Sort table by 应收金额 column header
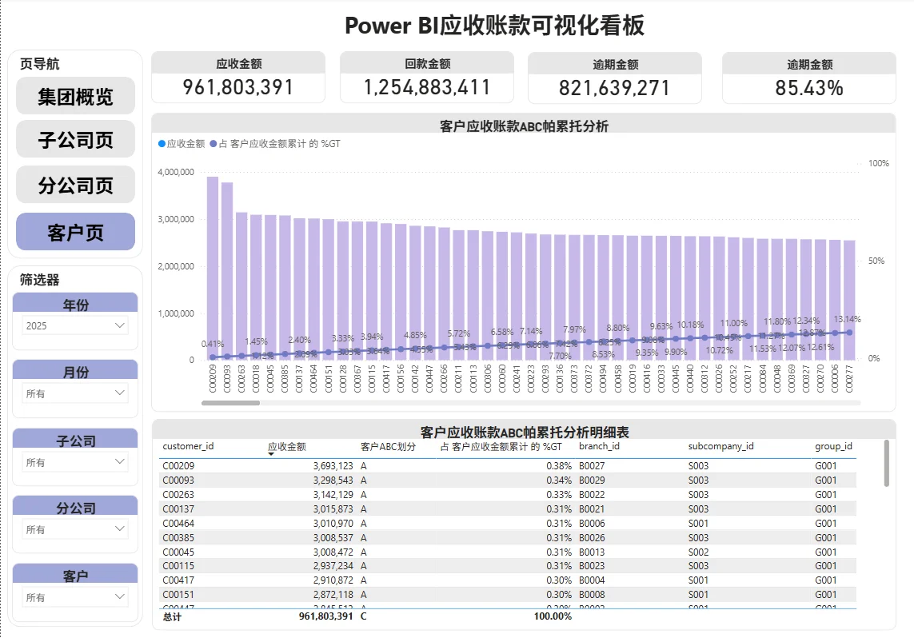The height and width of the screenshot is (638, 914). tap(287, 447)
